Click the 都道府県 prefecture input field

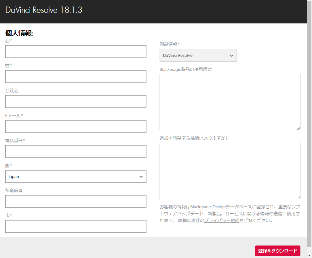76,201
